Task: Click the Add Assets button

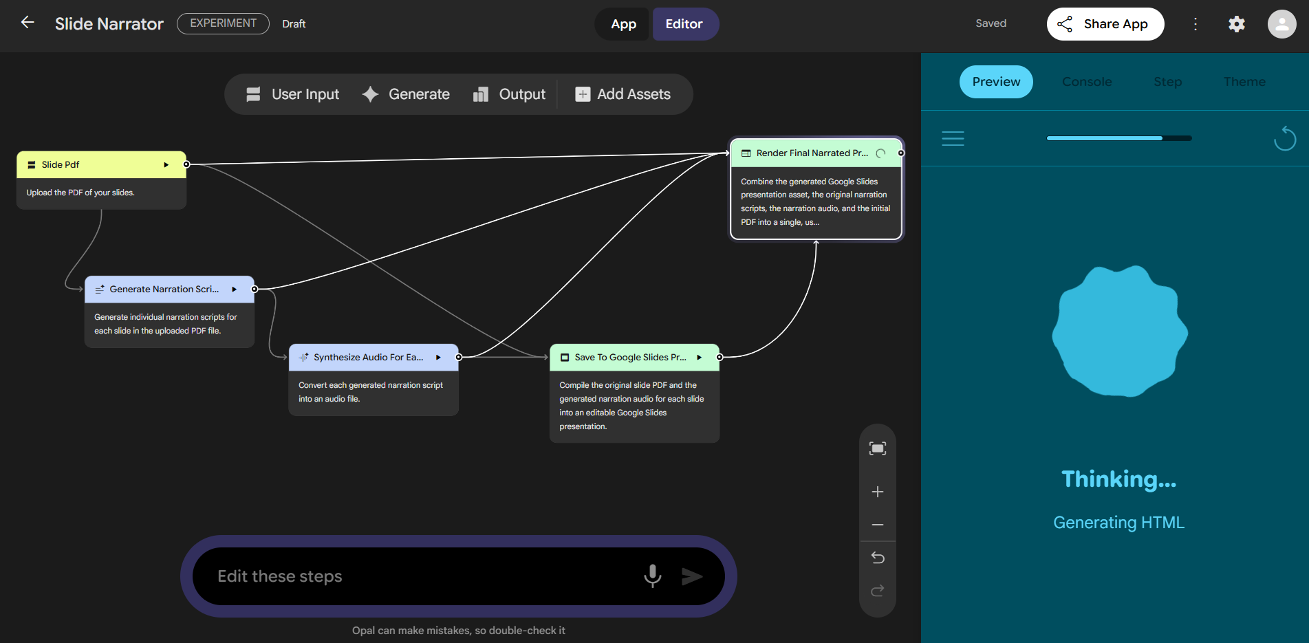Action: [x=623, y=94]
